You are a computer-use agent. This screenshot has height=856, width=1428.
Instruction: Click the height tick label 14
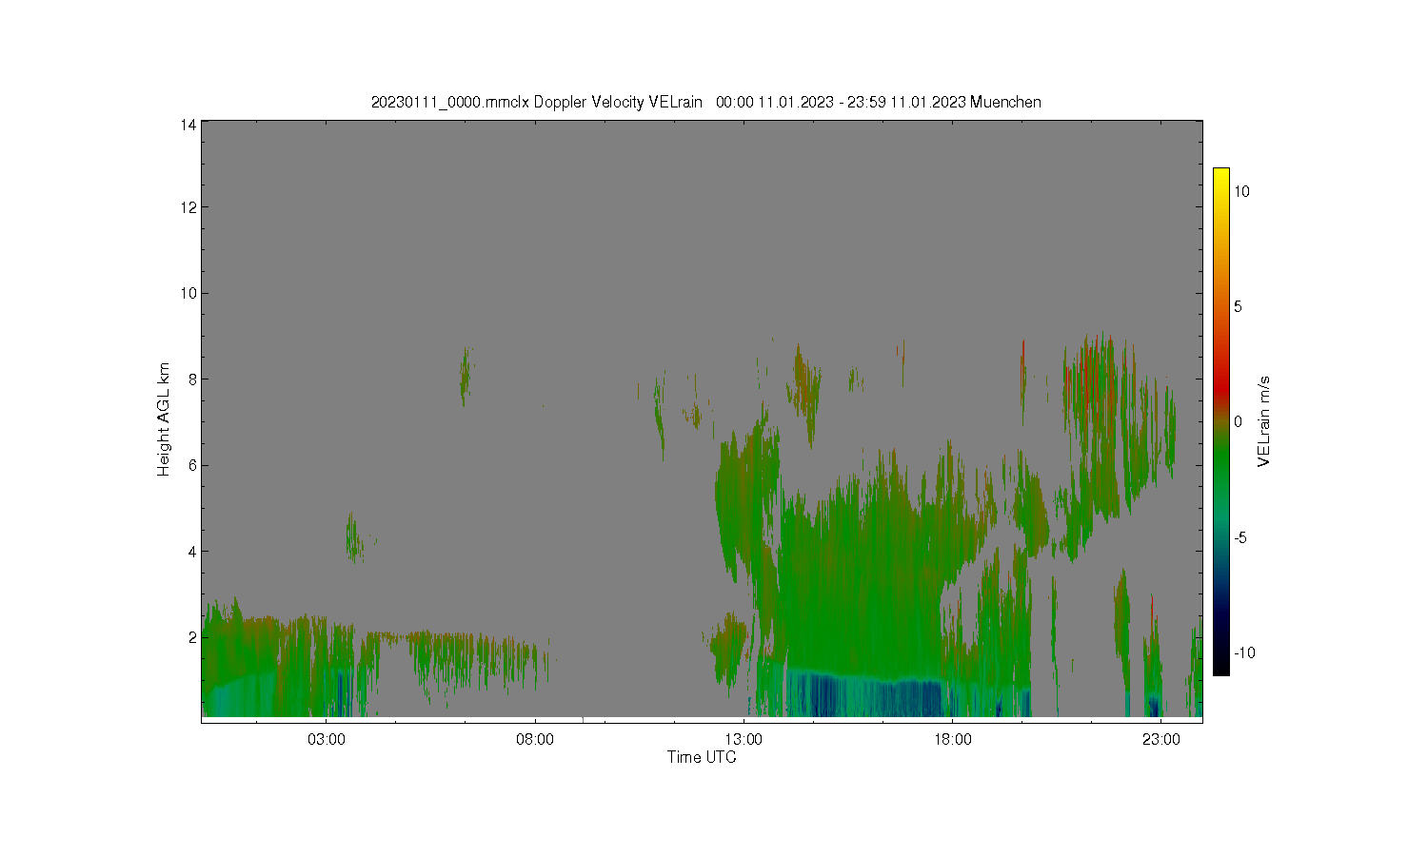point(188,124)
